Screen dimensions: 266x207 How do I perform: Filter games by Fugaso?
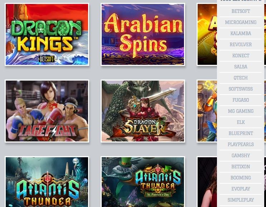point(241,100)
